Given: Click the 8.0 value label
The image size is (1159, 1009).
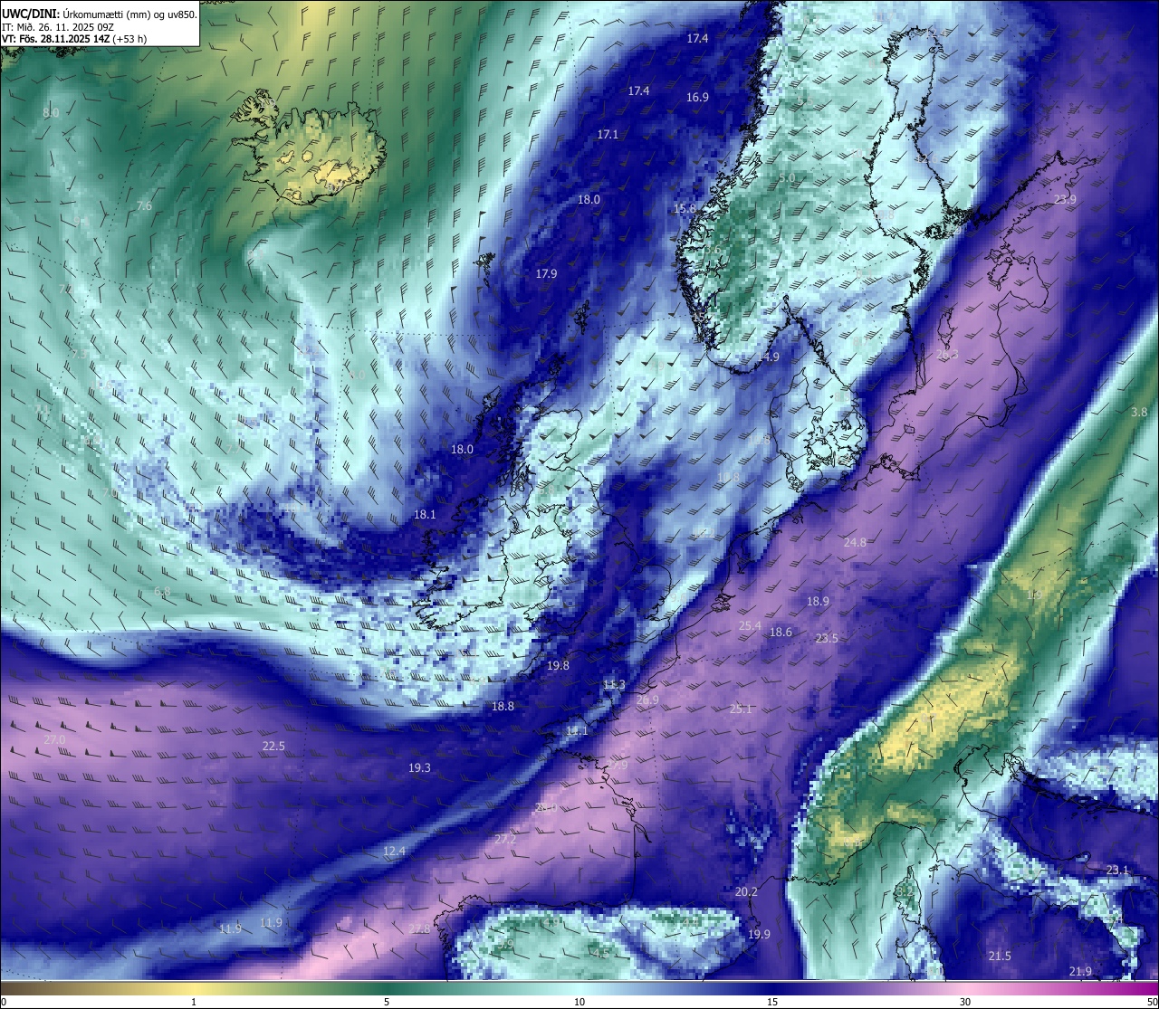Looking at the screenshot, I should coord(51,113).
